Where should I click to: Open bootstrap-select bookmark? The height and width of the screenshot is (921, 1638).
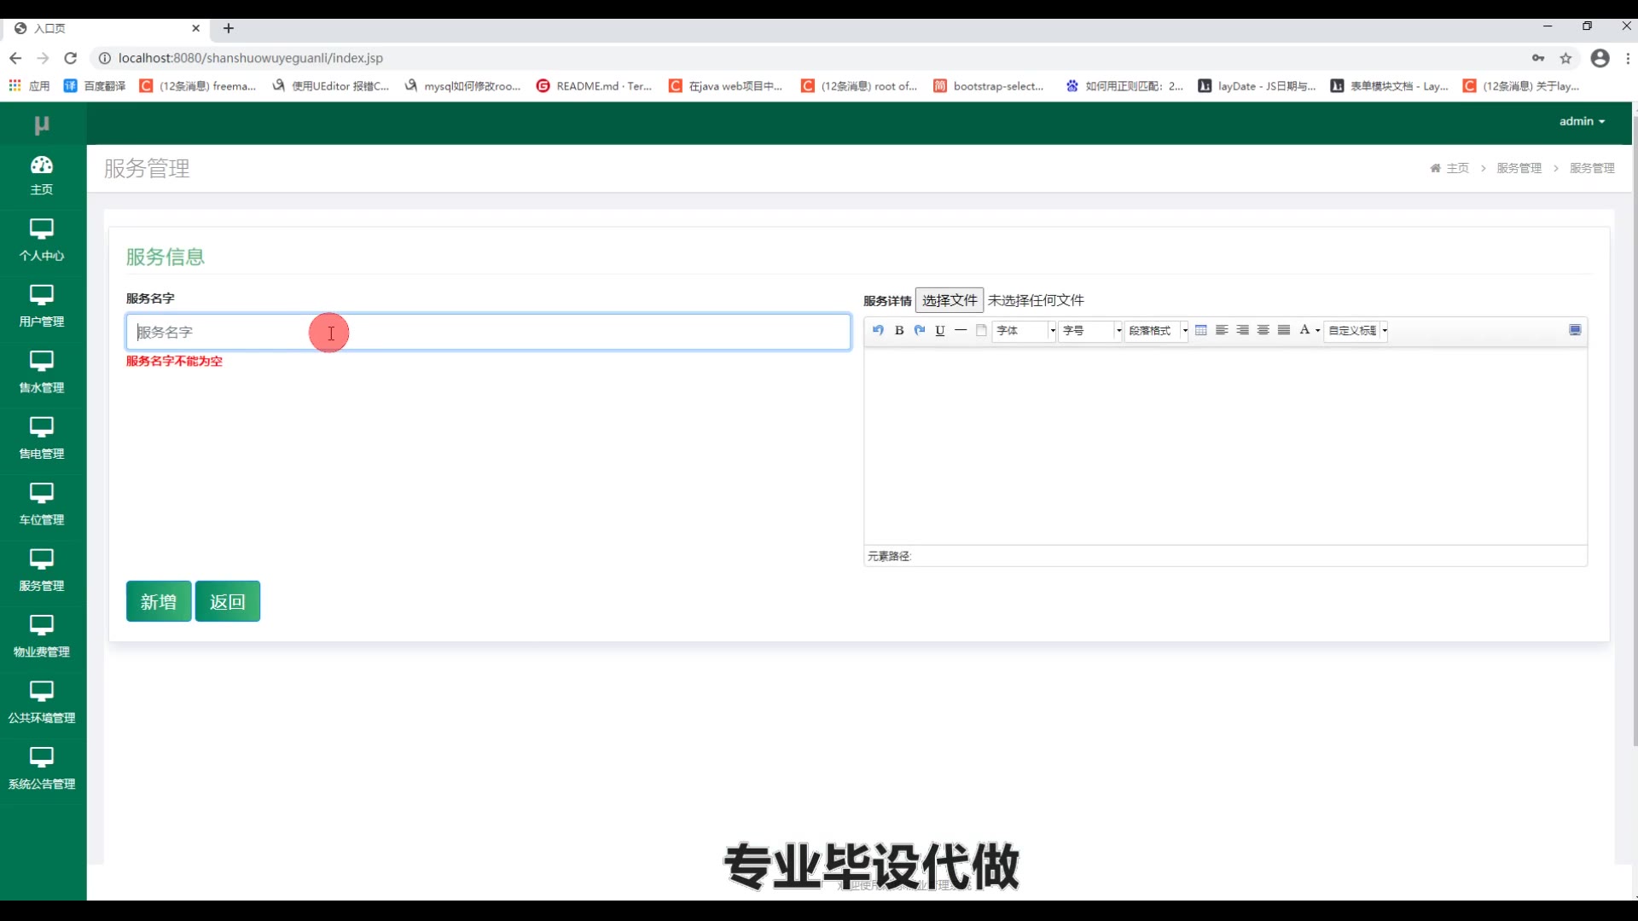pos(988,86)
